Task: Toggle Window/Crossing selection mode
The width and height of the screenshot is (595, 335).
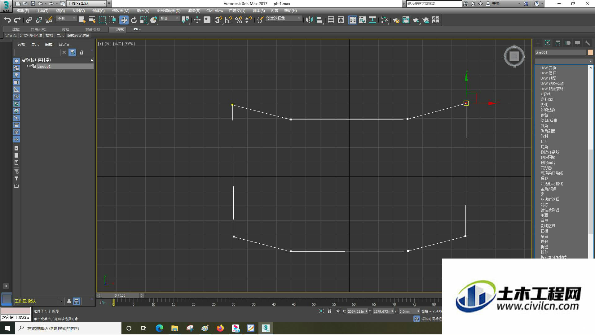Action: point(112,20)
